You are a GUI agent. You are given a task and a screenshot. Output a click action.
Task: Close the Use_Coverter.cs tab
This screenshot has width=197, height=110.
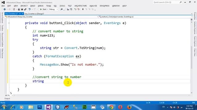point(22,13)
